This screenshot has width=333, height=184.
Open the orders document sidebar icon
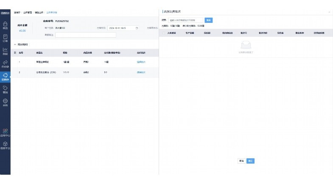point(5,38)
